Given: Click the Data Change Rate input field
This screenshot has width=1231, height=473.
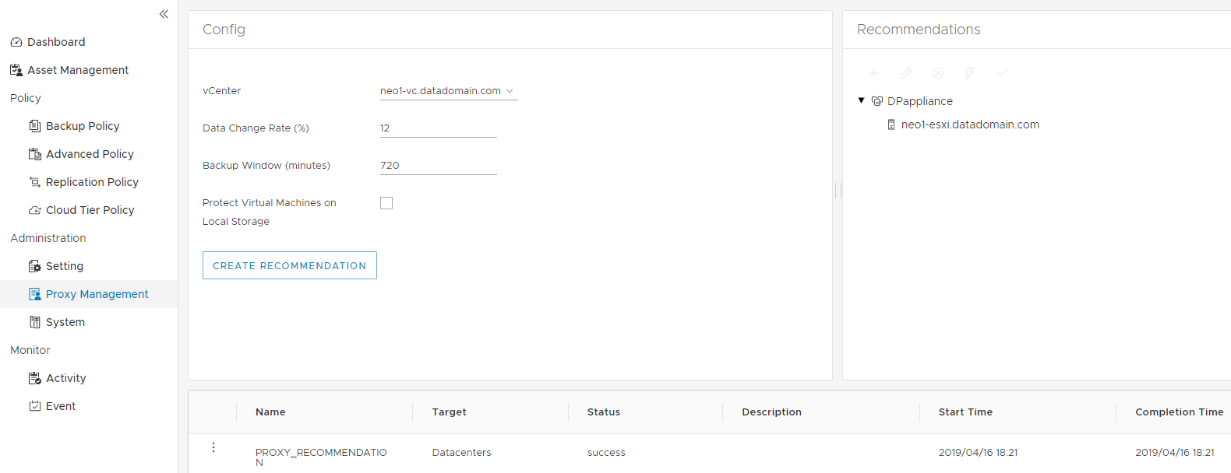Looking at the screenshot, I should pos(438,128).
